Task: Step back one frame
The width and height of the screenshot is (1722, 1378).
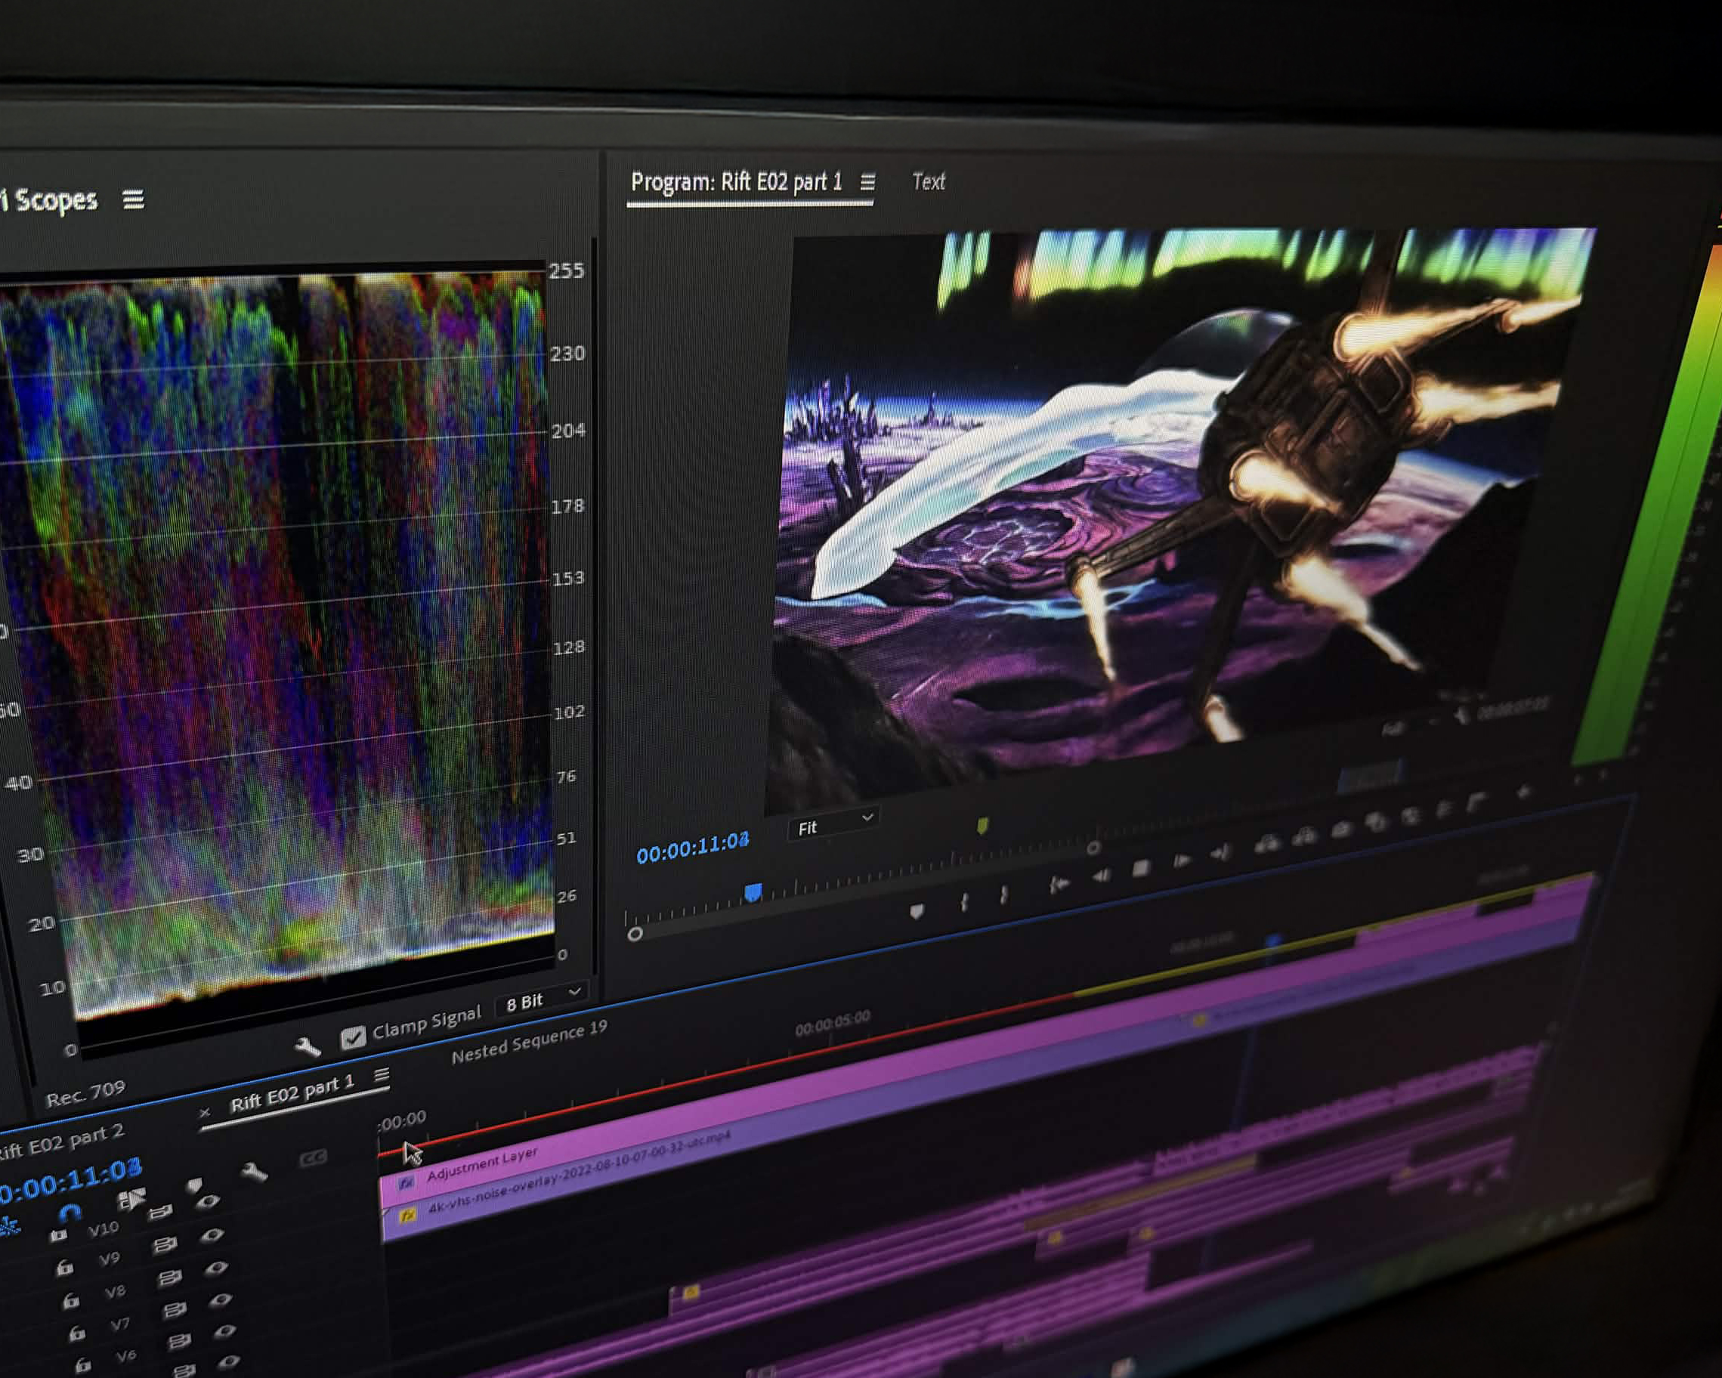Action: pyautogui.click(x=1102, y=876)
